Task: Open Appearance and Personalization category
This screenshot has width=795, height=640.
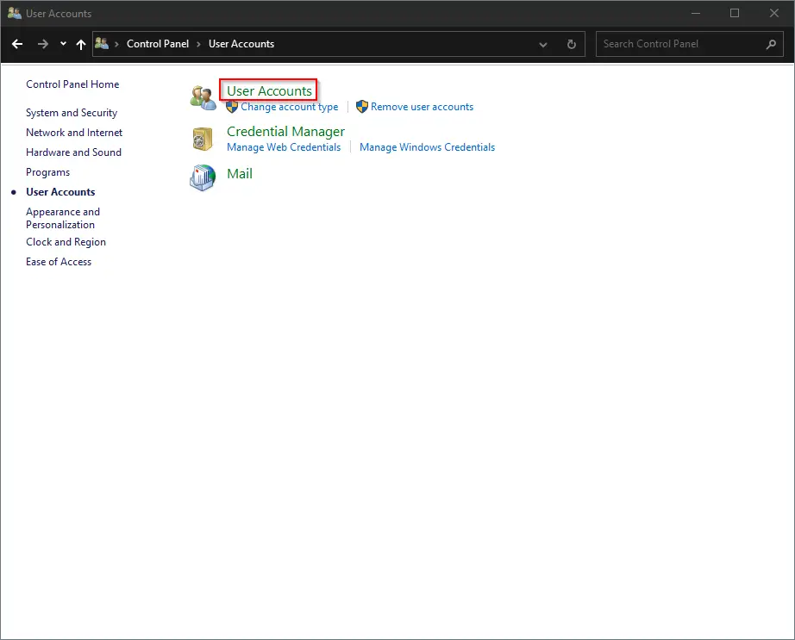Action: coord(63,218)
